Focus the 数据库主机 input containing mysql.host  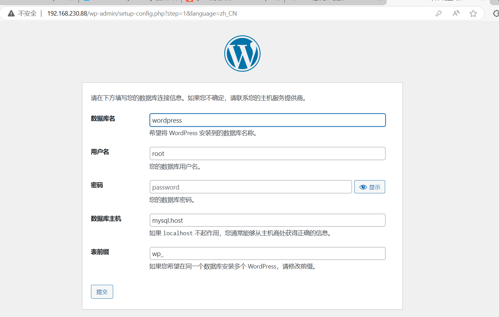(267, 220)
